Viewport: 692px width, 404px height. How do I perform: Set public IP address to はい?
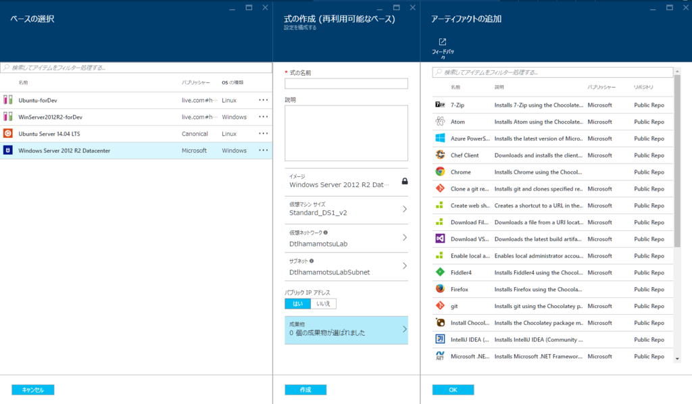(x=297, y=303)
